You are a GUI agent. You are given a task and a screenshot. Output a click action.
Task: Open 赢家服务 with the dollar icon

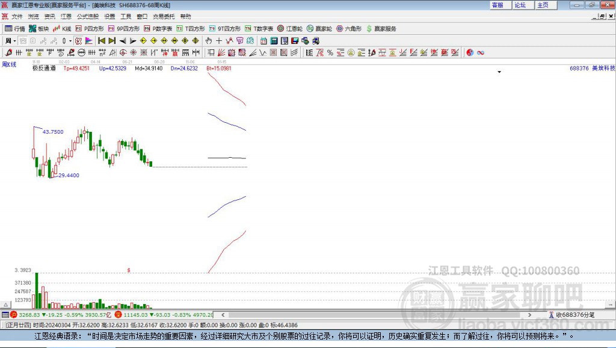(x=381, y=28)
